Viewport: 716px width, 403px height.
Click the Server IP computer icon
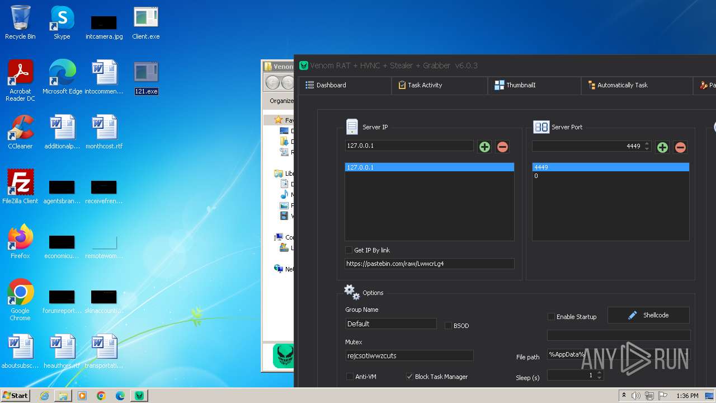coord(352,127)
